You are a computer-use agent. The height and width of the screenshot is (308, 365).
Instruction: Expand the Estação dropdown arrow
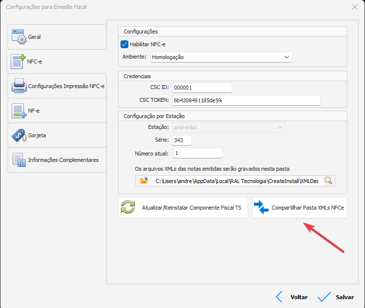279,127
